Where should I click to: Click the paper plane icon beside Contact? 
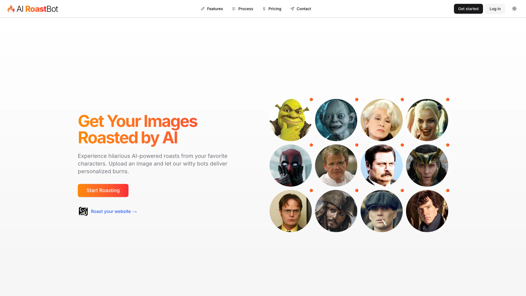click(x=292, y=9)
